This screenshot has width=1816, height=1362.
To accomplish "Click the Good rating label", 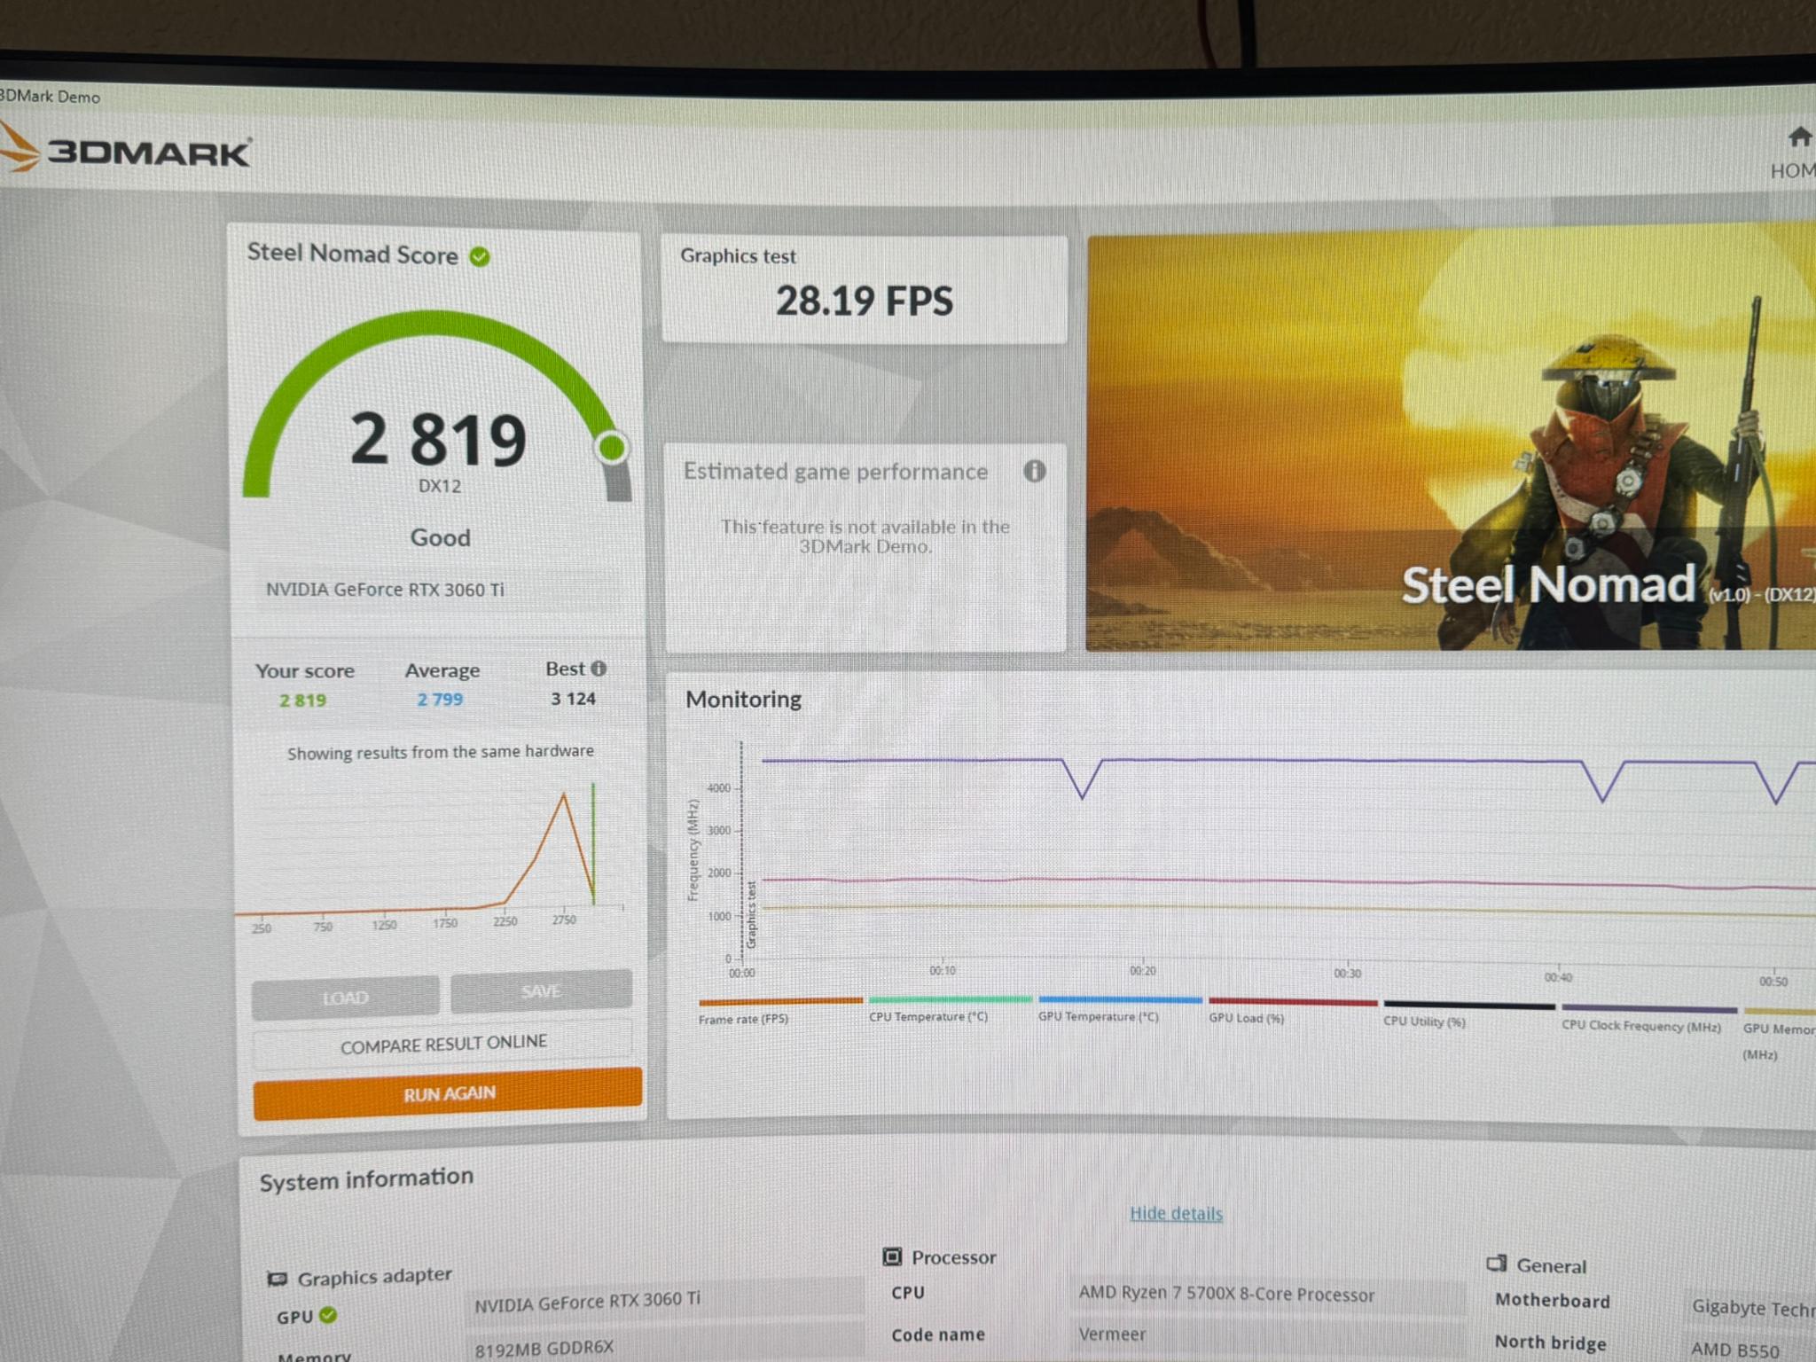I will tap(440, 537).
